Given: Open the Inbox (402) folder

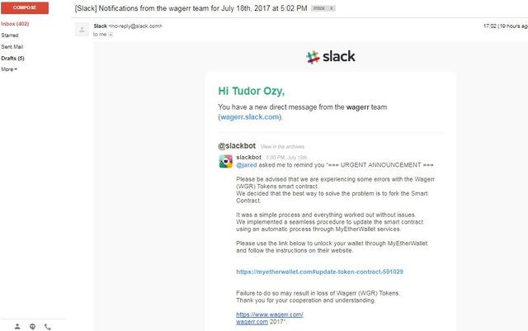Looking at the screenshot, I should coord(15,24).
